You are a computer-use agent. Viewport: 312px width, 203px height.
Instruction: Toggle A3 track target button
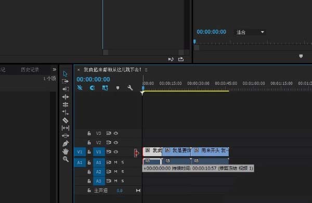(x=99, y=181)
